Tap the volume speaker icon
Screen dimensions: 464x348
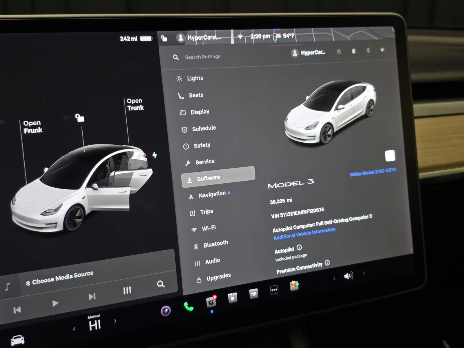[x=348, y=275]
